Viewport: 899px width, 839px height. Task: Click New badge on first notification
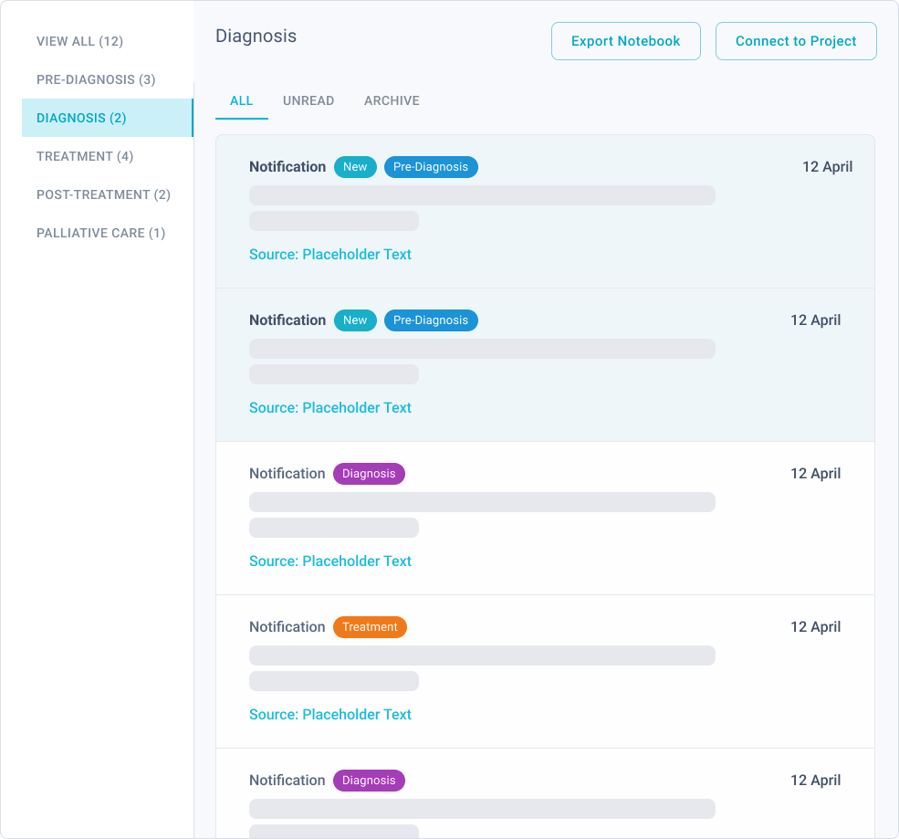coord(355,167)
